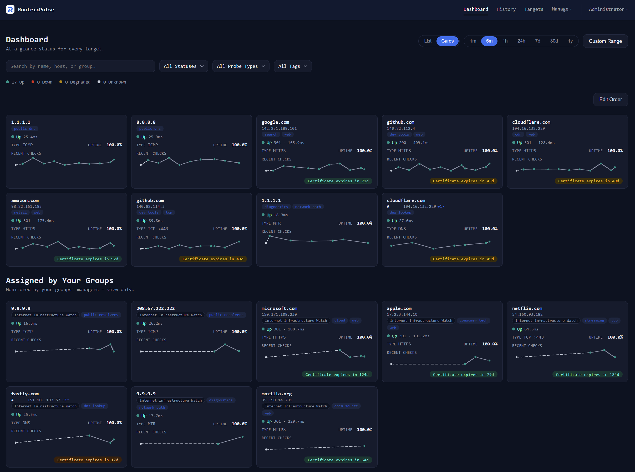635x472 pixels.
Task: Select the 5m time range
Action: [x=489, y=41]
